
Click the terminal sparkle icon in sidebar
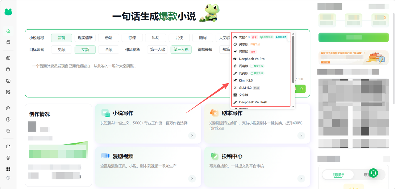(8, 146)
